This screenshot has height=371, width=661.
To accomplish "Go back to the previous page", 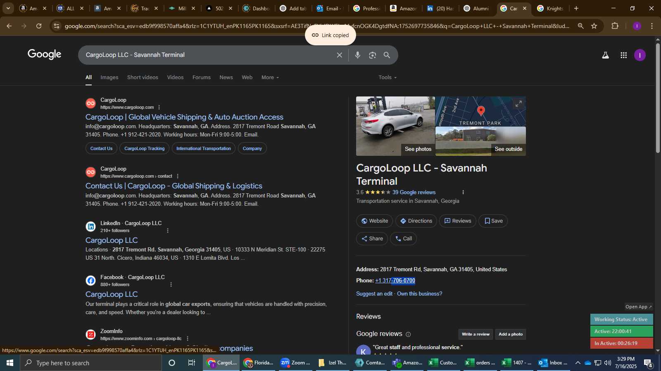I will point(9,26).
